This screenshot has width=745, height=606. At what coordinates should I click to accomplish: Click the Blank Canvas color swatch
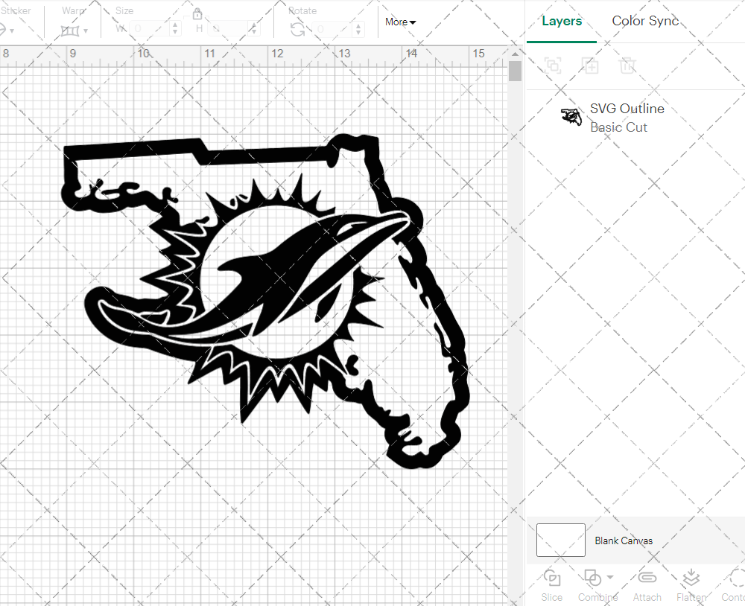[x=560, y=540]
